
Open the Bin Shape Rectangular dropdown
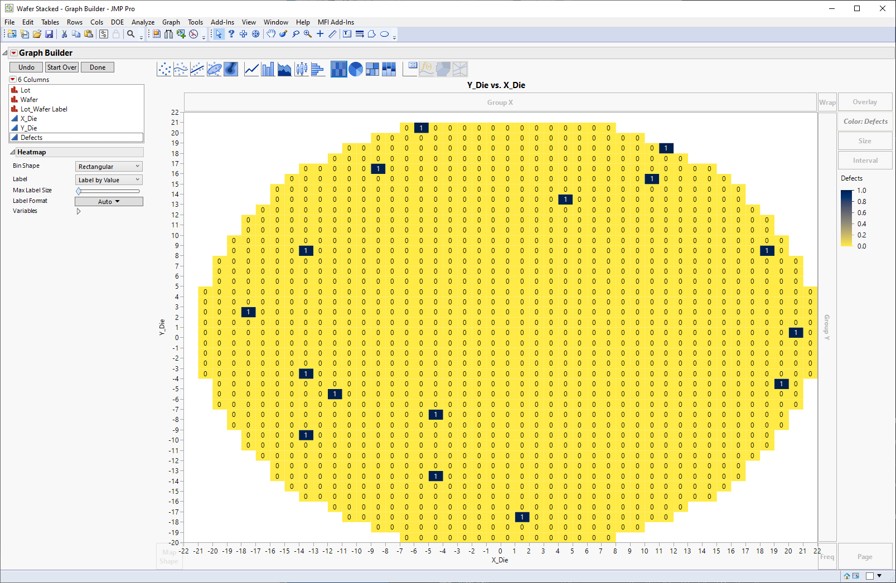coord(109,167)
